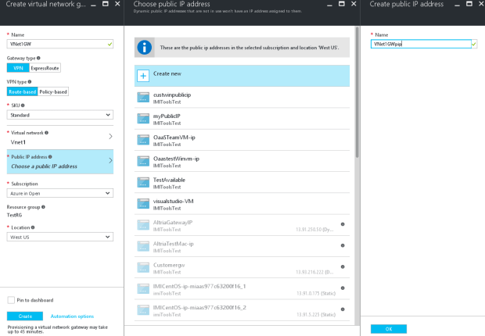The image size is (485, 336).
Task: Click the plus icon beside Create new
Action: [x=143, y=76]
